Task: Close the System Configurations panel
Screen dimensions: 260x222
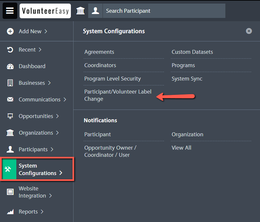Action: pos(249,31)
